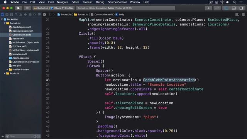Open the Editor menu
The image size is (247, 139).
click(75, 2)
